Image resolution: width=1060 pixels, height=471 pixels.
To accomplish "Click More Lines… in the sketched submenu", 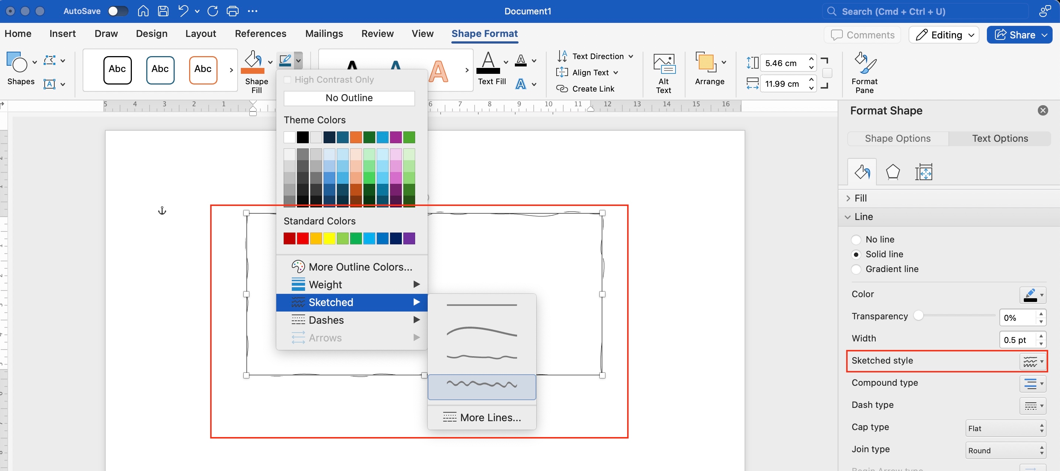I will (x=482, y=417).
